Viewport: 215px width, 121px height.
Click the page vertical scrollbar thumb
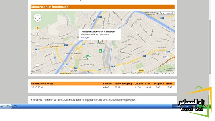point(210,47)
